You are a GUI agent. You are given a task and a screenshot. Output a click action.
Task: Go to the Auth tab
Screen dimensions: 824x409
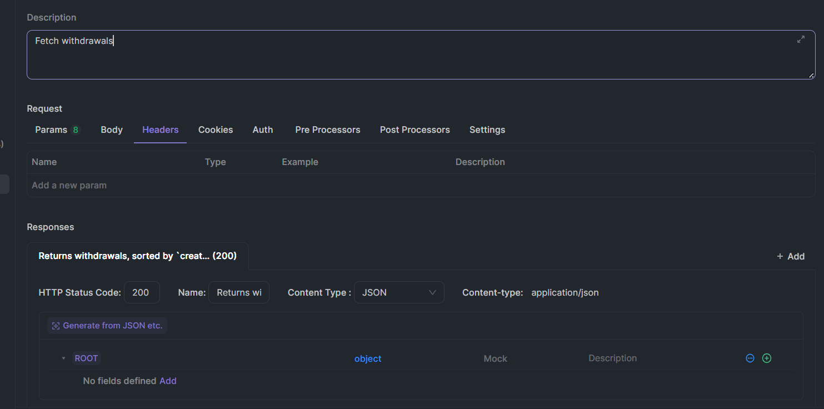tap(263, 129)
